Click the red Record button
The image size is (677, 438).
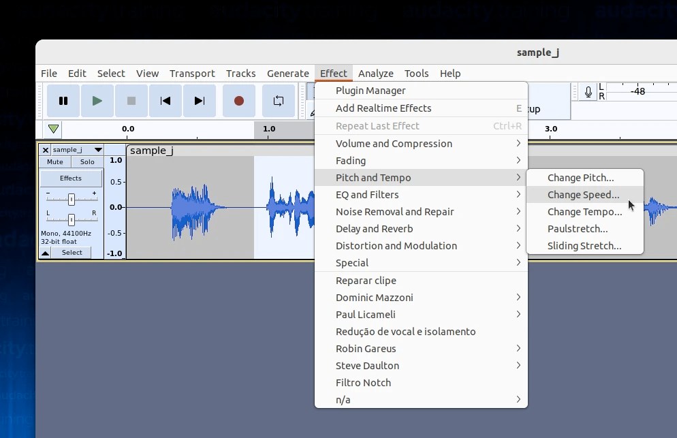[238, 100]
